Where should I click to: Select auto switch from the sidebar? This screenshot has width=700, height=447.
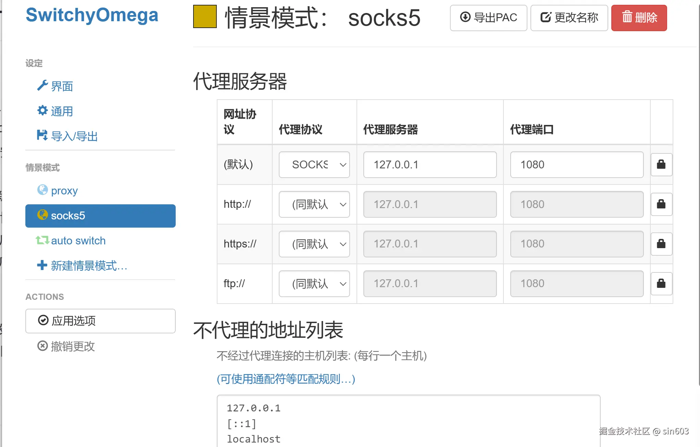pos(78,240)
